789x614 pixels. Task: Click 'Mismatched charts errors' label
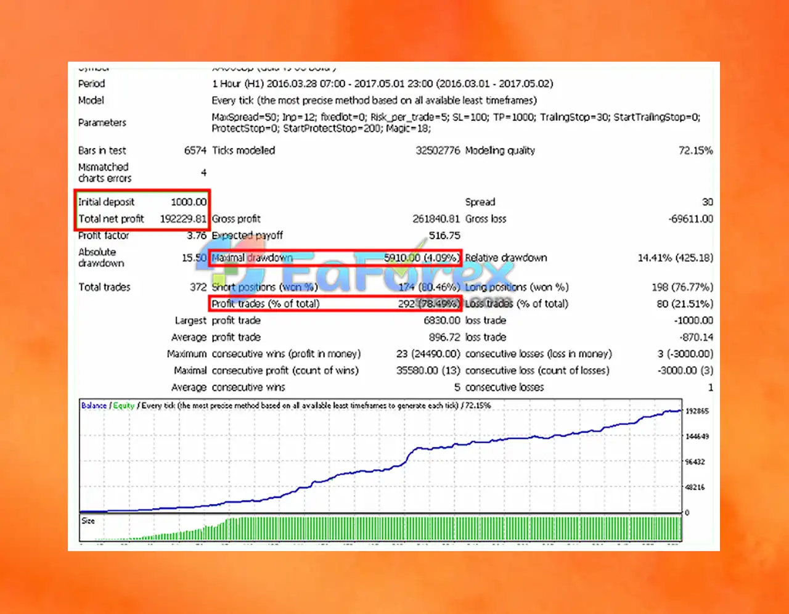(x=105, y=173)
